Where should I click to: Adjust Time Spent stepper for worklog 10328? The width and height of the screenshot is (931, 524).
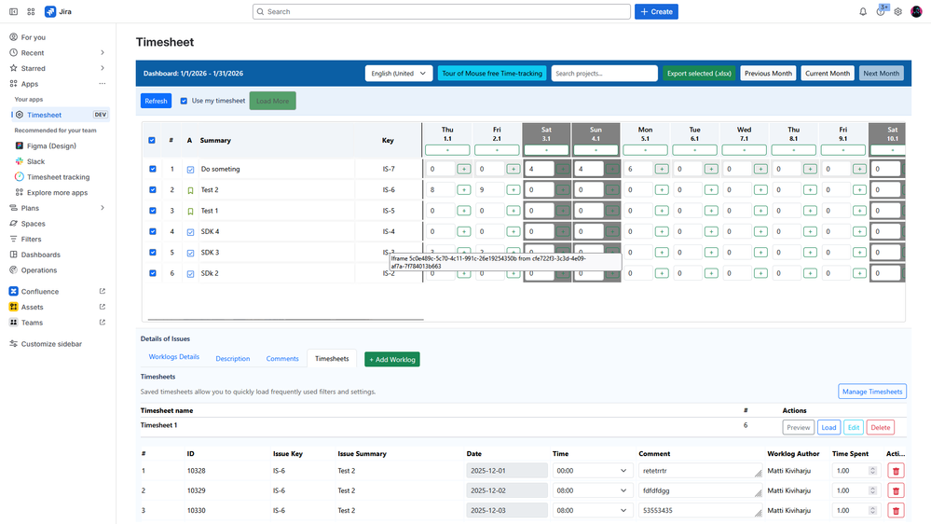tap(873, 471)
